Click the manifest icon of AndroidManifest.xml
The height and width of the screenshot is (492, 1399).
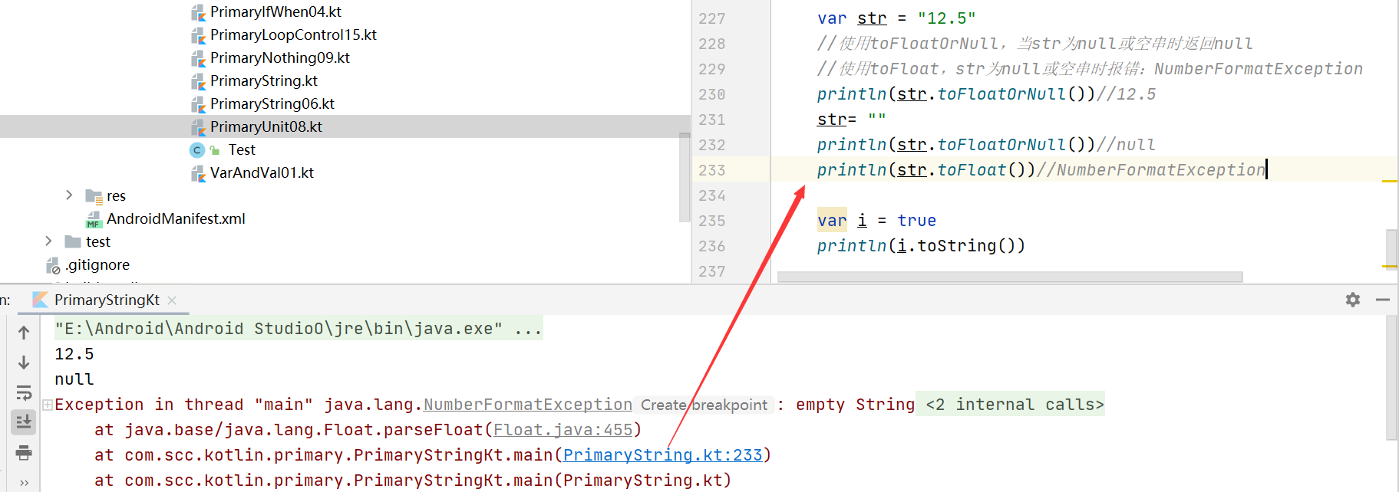94,219
